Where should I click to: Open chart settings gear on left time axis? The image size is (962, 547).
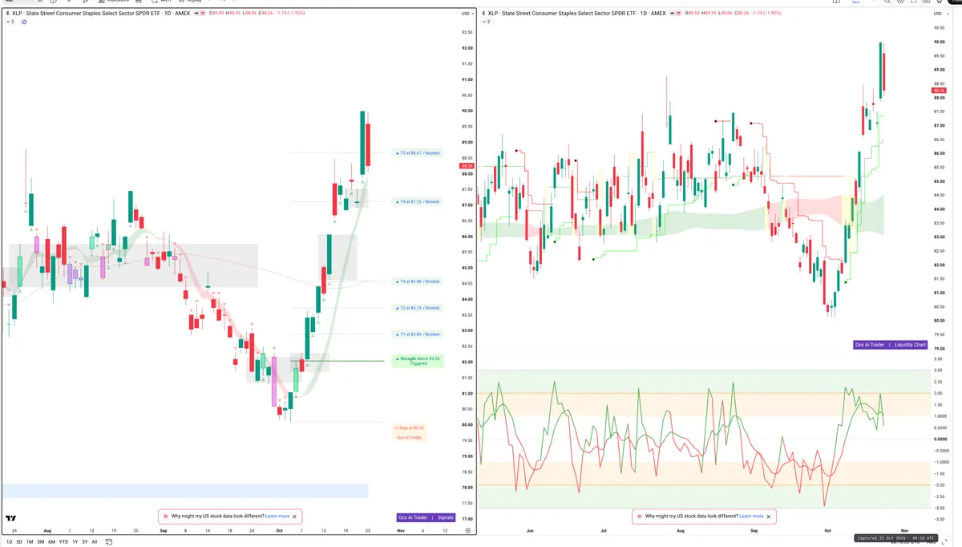pos(468,530)
